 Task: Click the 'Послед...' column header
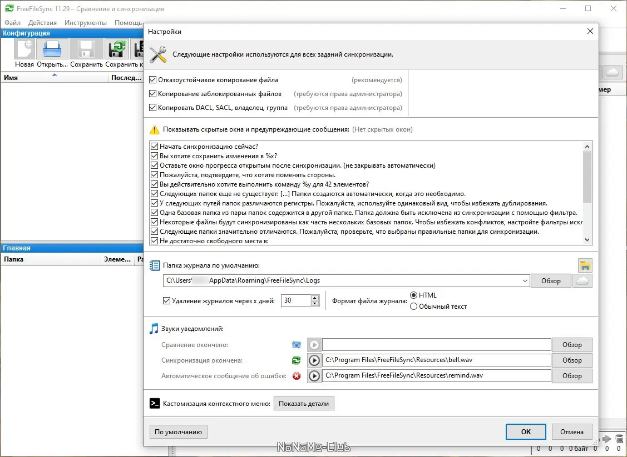coord(126,77)
